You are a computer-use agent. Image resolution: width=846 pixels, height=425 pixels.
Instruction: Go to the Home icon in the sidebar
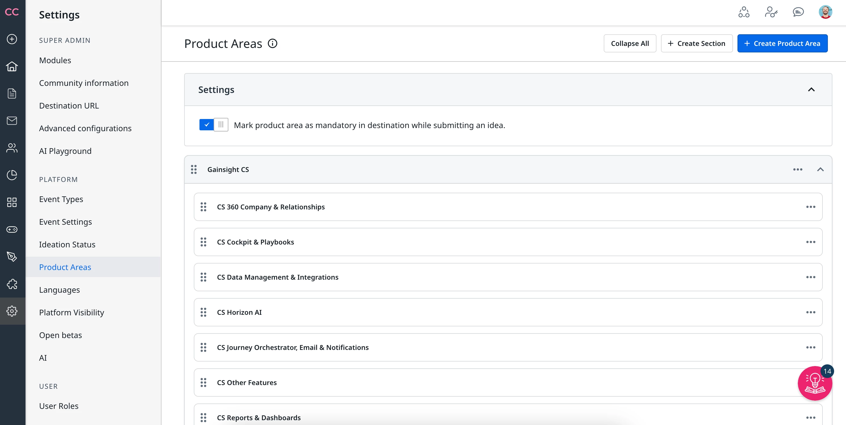point(12,66)
